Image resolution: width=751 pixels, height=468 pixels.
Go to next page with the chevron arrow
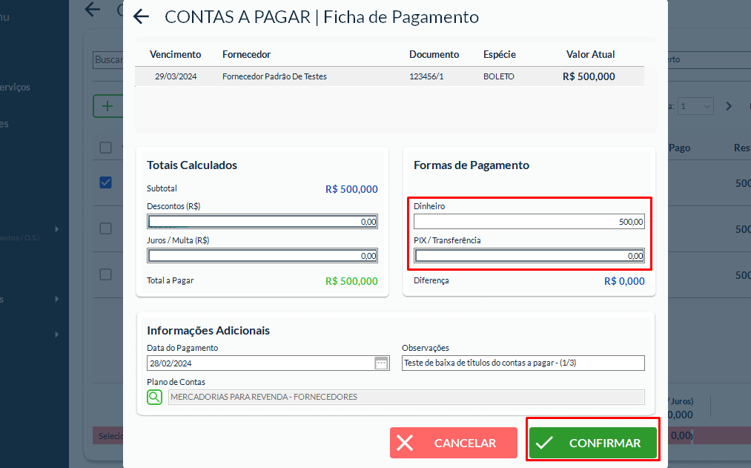[x=729, y=106]
